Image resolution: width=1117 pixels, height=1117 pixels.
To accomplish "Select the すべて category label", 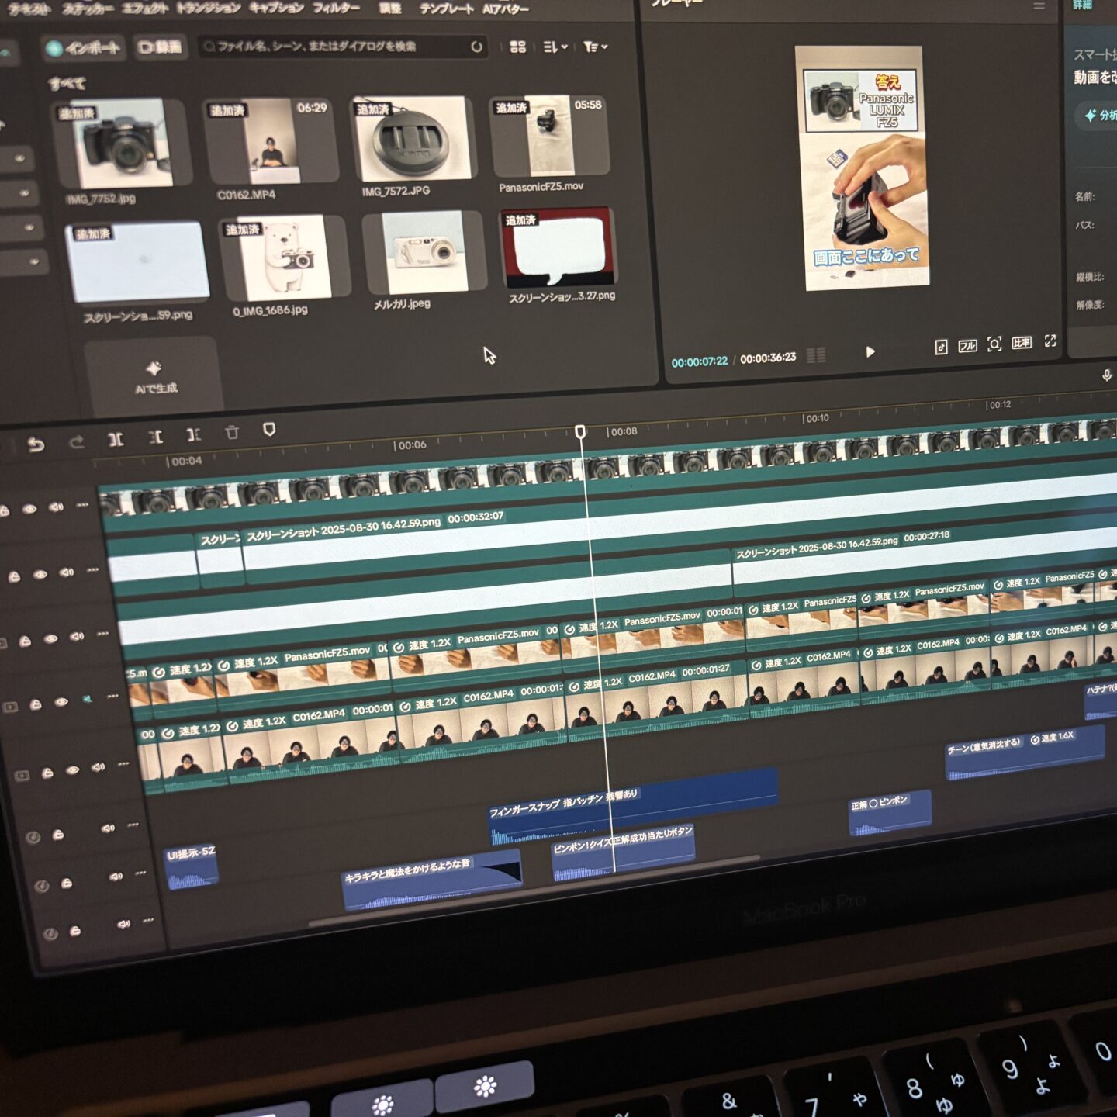I will 67,82.
